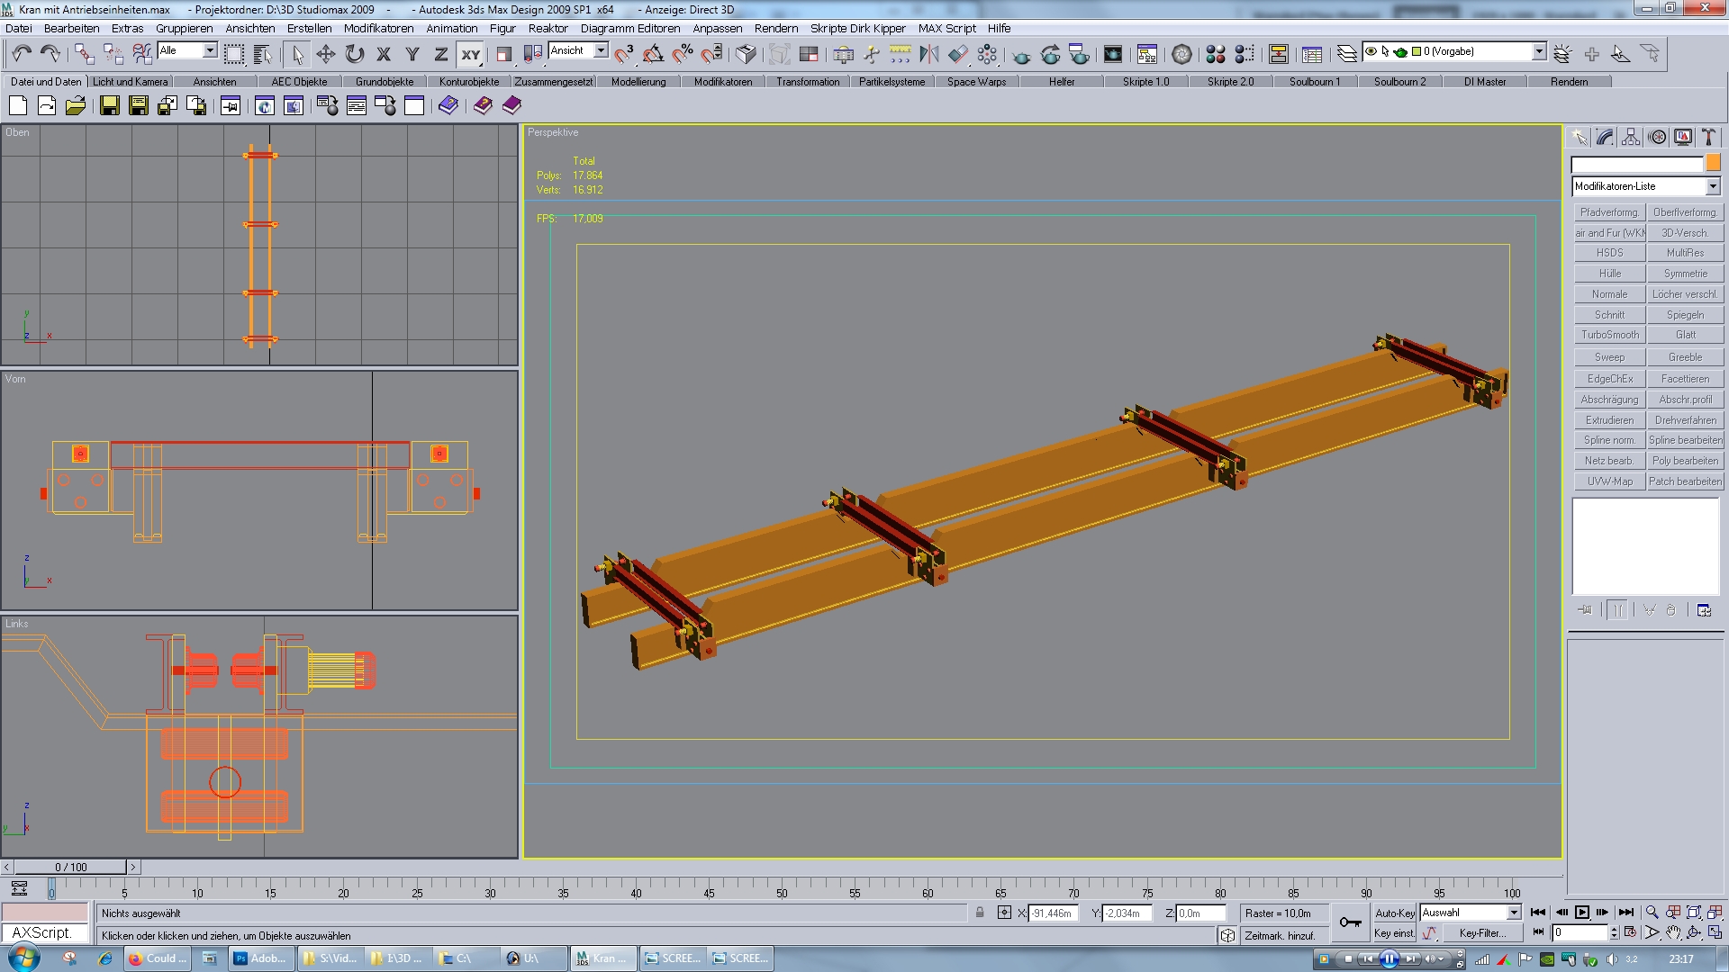Click the open file folder icon
This screenshot has width=1729, height=972.
[x=76, y=106]
